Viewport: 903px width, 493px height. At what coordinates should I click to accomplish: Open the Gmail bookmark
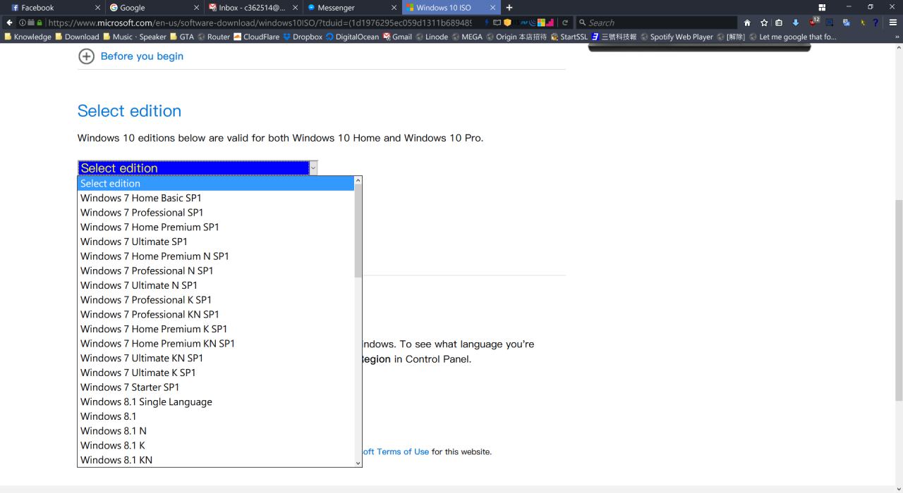397,37
